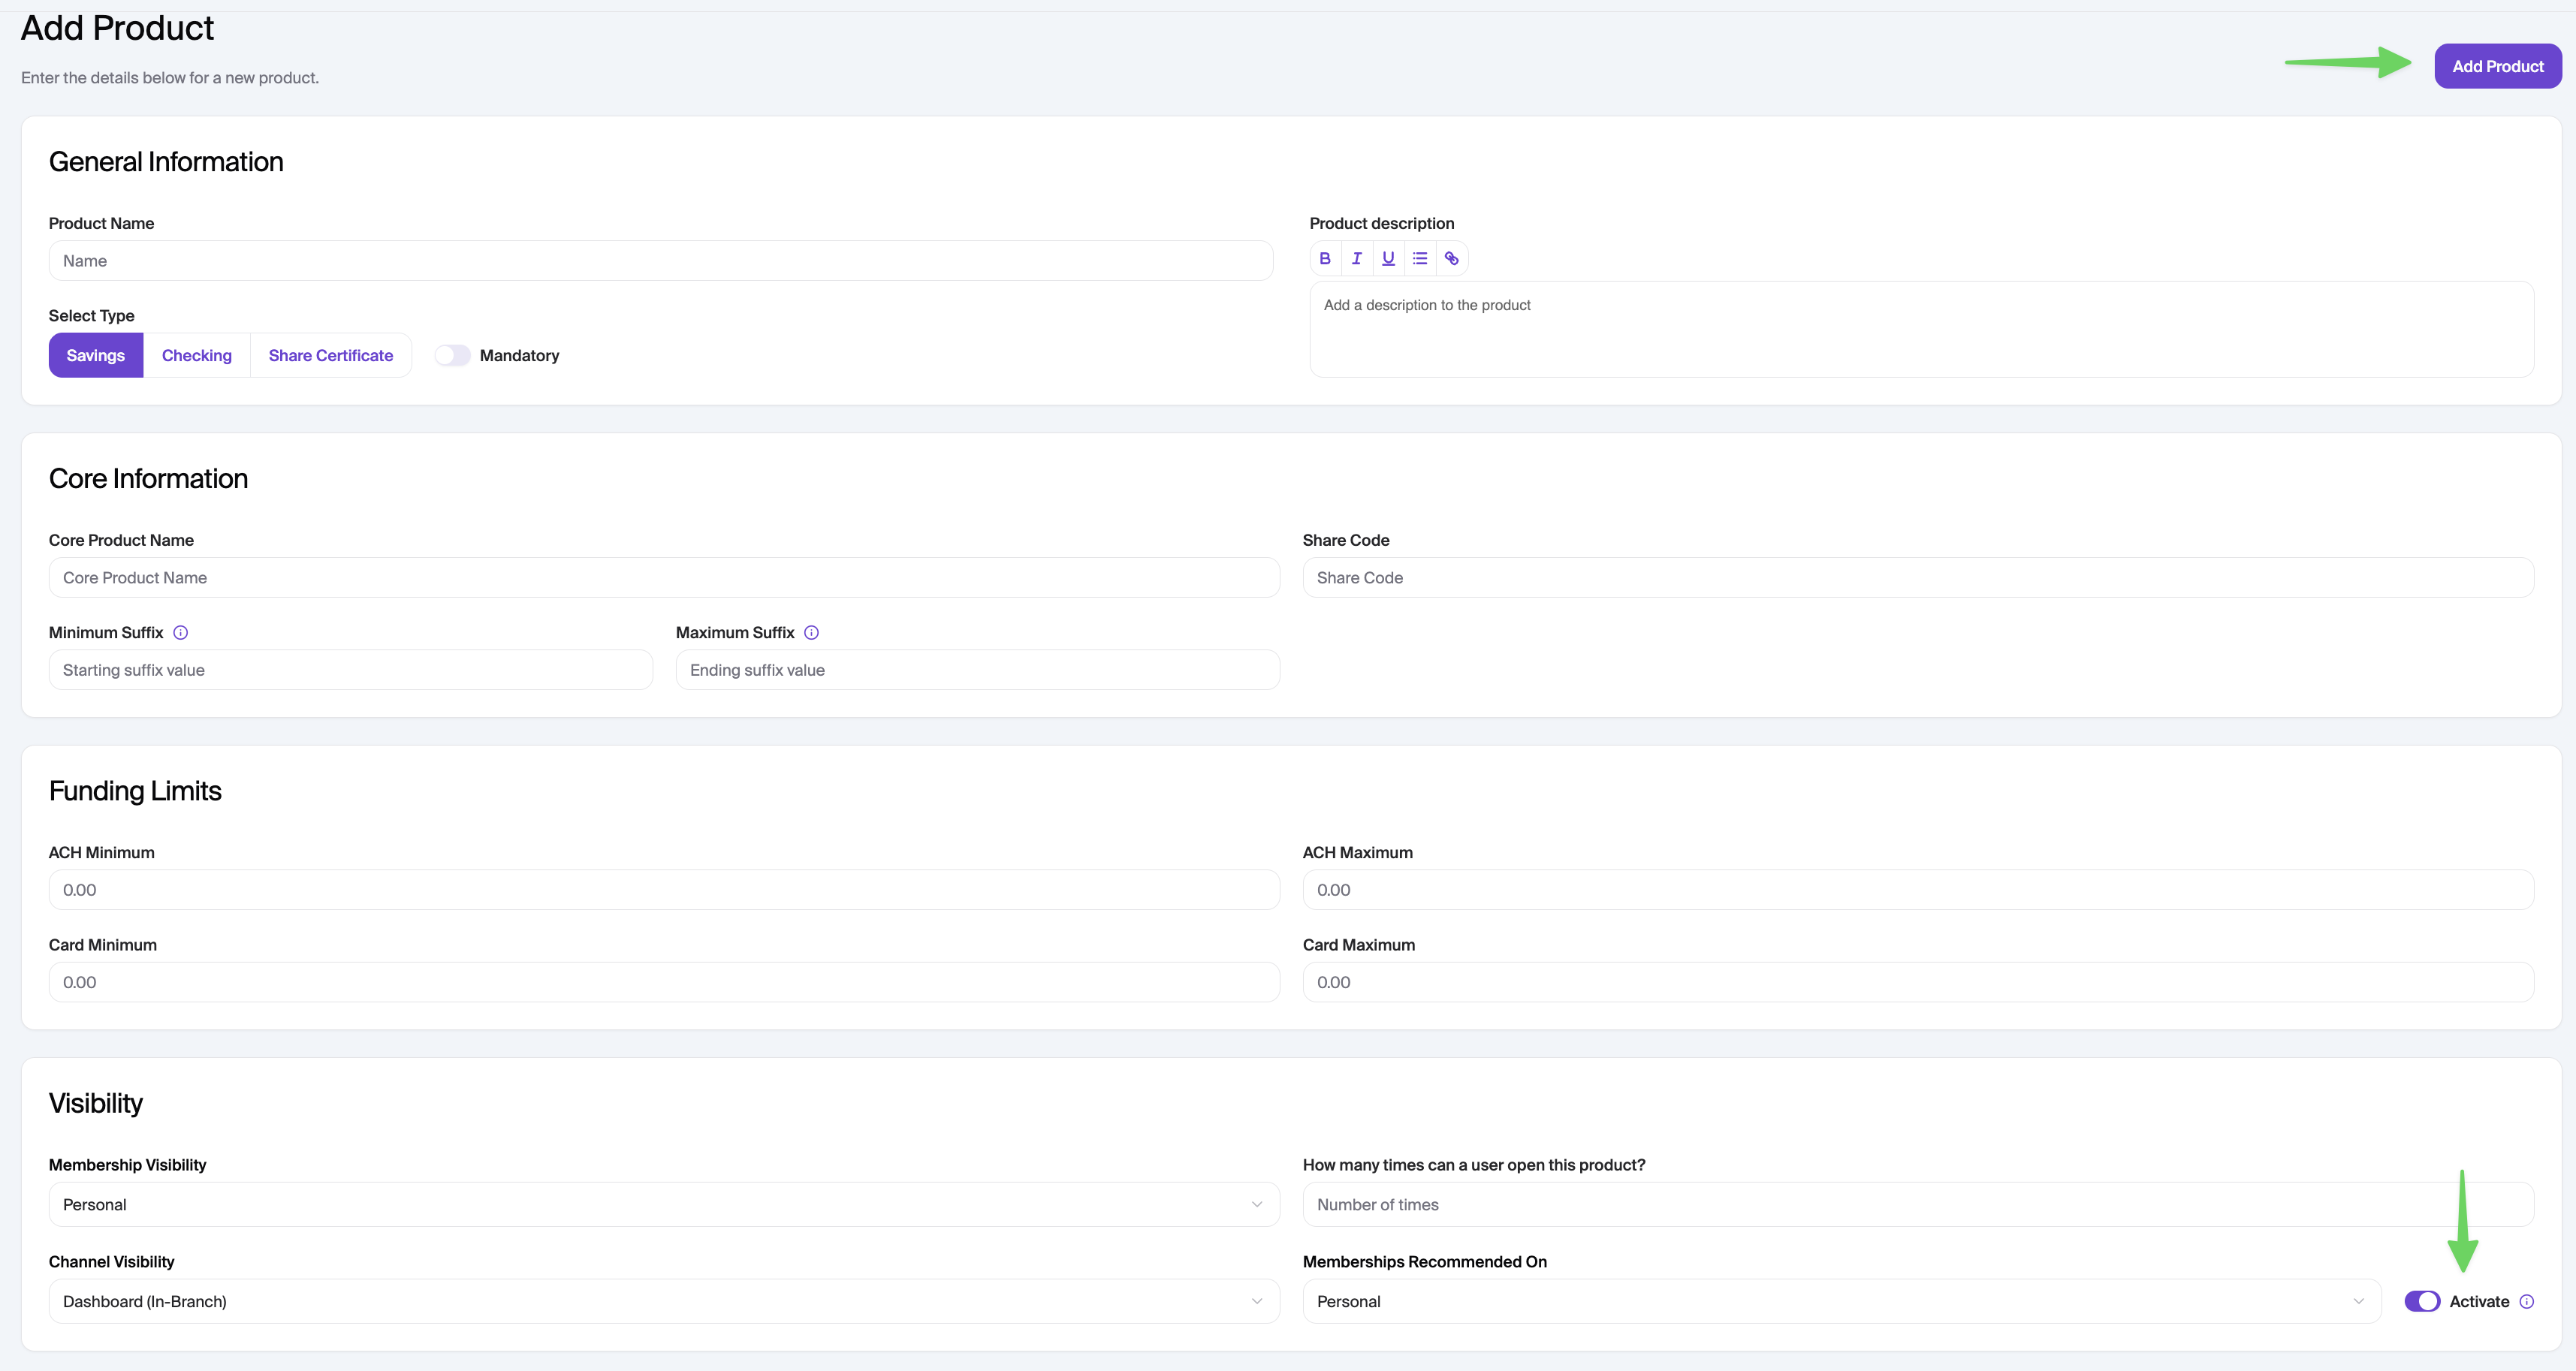Choose the Share Certificate type
The width and height of the screenshot is (2576, 1371).
click(x=331, y=355)
